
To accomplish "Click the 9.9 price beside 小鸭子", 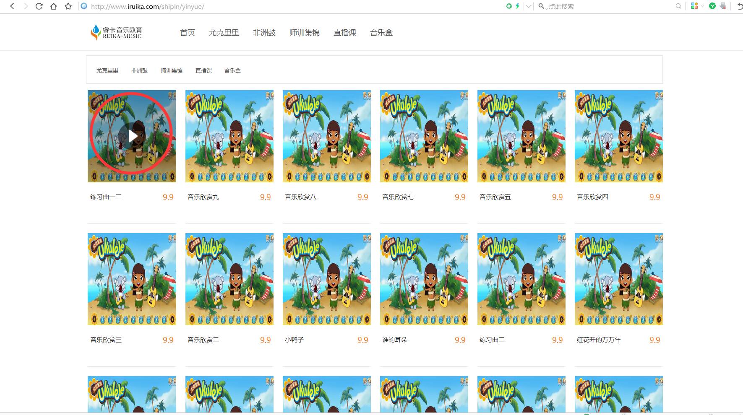I will (x=363, y=340).
